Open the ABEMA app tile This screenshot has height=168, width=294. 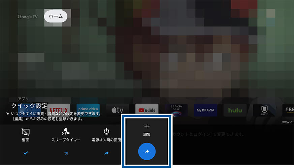pos(288,110)
